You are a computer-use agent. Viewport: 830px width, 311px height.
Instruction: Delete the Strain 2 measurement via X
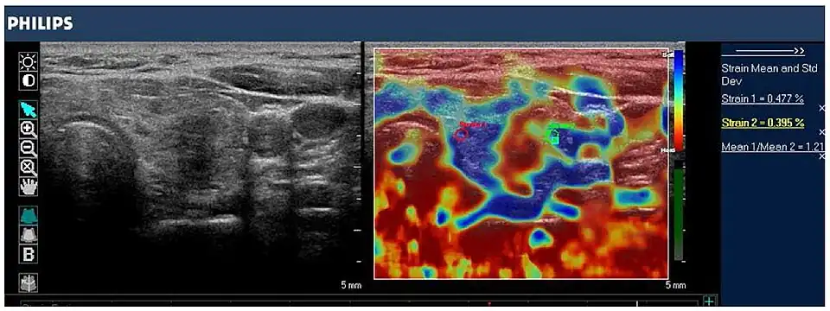tap(822, 131)
